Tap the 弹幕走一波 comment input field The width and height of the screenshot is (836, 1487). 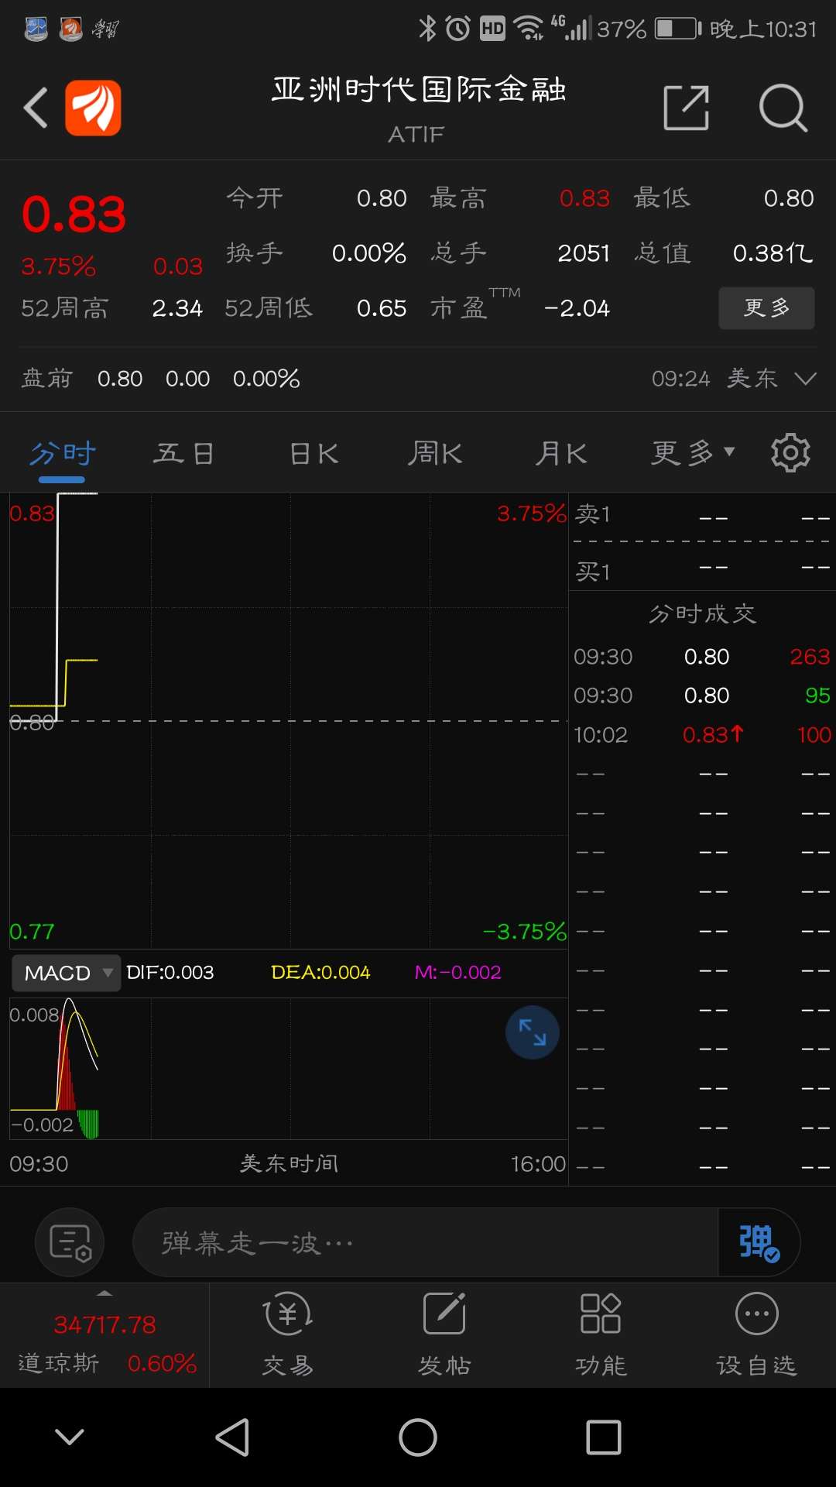pos(426,1242)
